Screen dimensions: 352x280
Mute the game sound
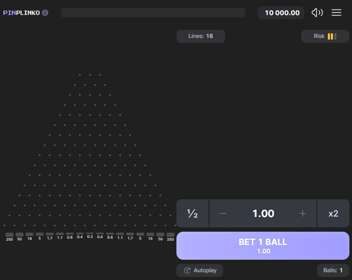click(x=317, y=13)
